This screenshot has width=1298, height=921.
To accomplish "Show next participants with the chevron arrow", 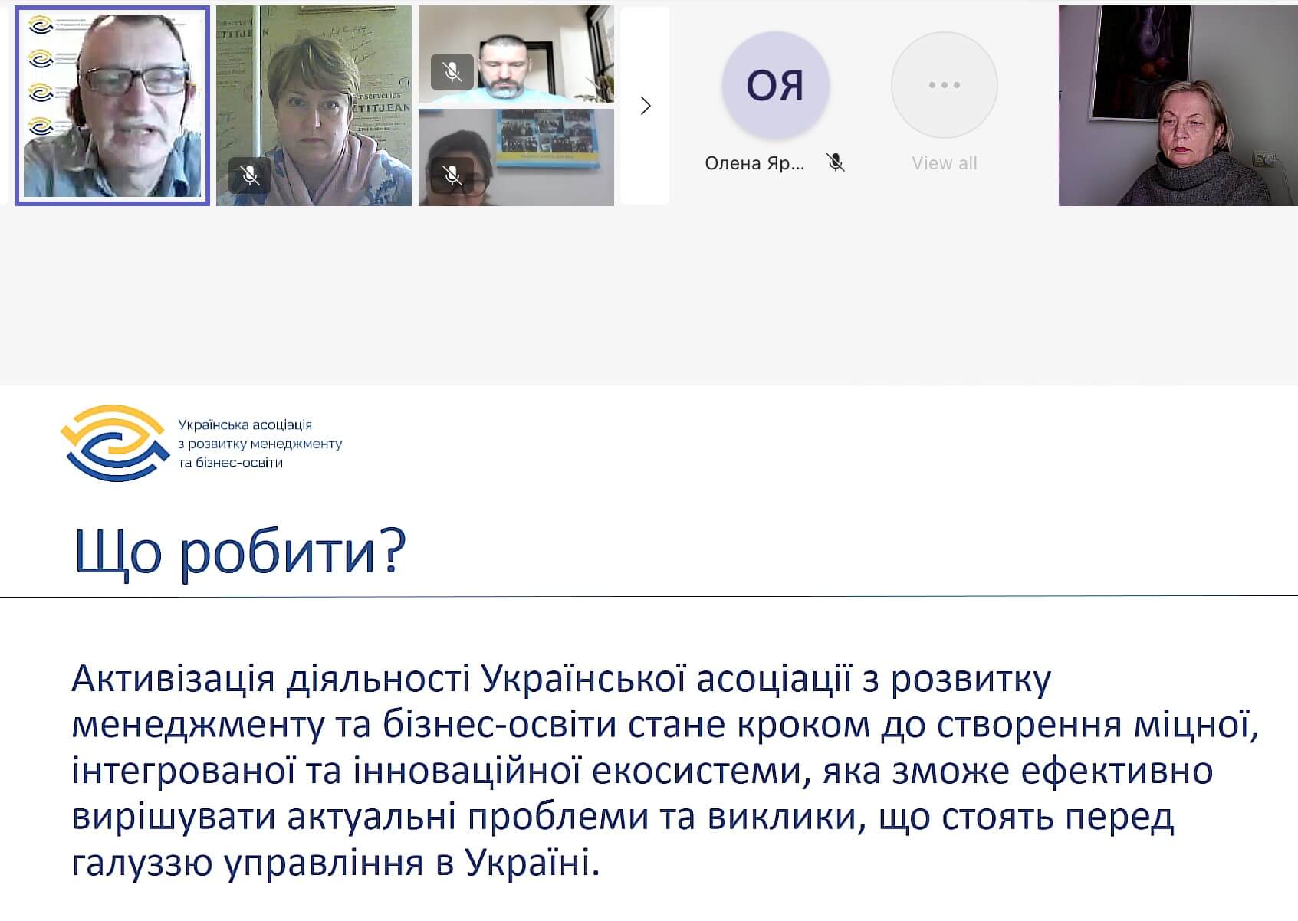I will click(x=646, y=106).
